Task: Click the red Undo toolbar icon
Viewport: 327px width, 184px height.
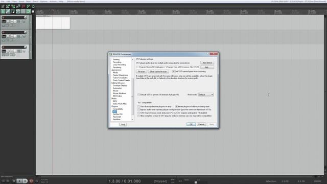Action: click(x=24, y=6)
